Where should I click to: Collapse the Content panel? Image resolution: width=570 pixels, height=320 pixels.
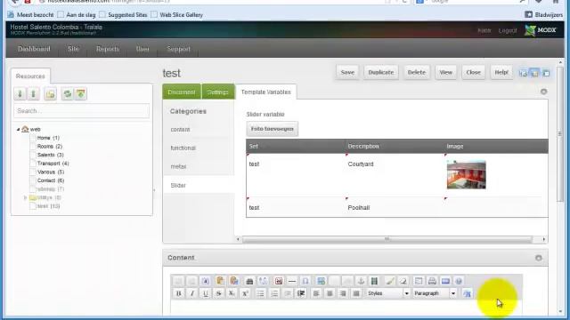[x=539, y=258]
